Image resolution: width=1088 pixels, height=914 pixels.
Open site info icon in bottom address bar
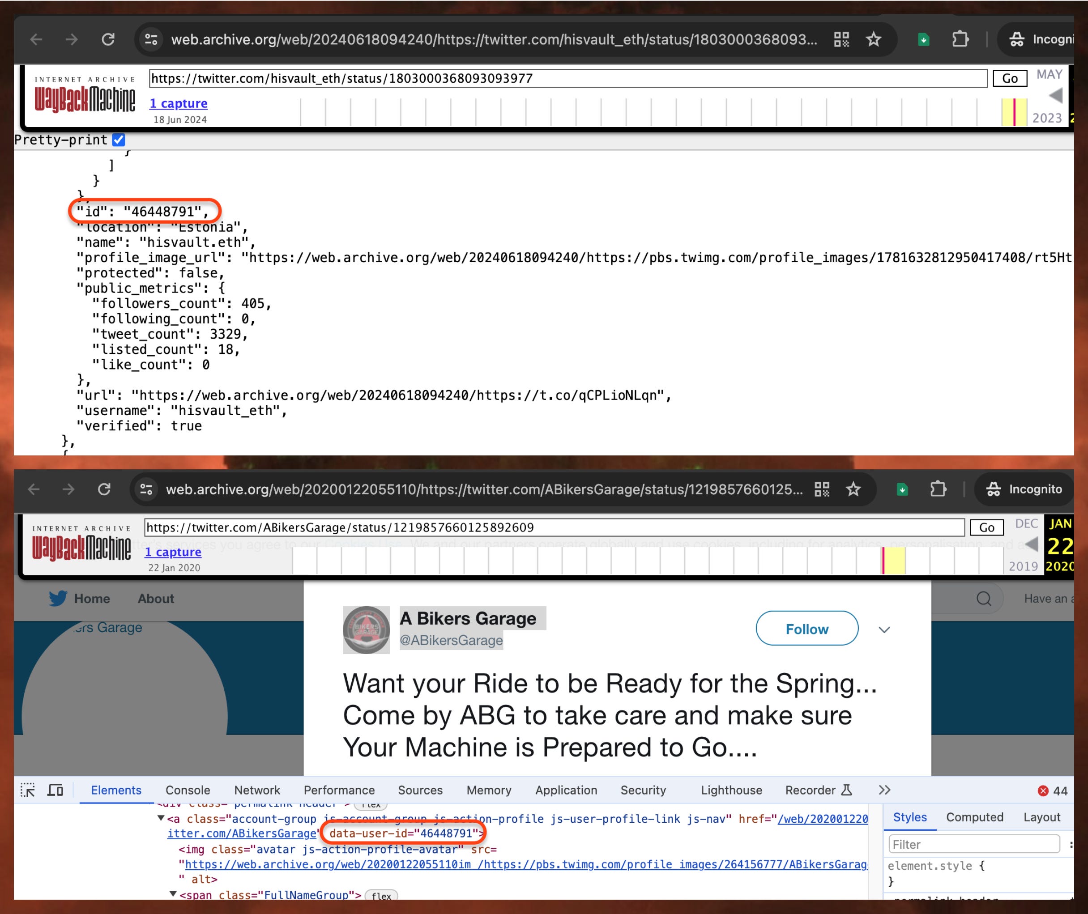(146, 489)
